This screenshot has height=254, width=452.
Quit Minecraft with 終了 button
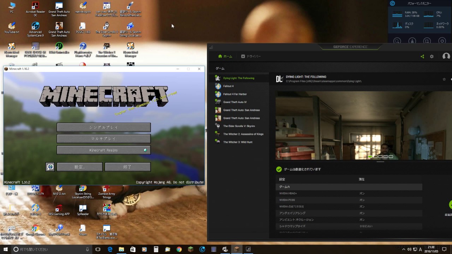point(128,167)
